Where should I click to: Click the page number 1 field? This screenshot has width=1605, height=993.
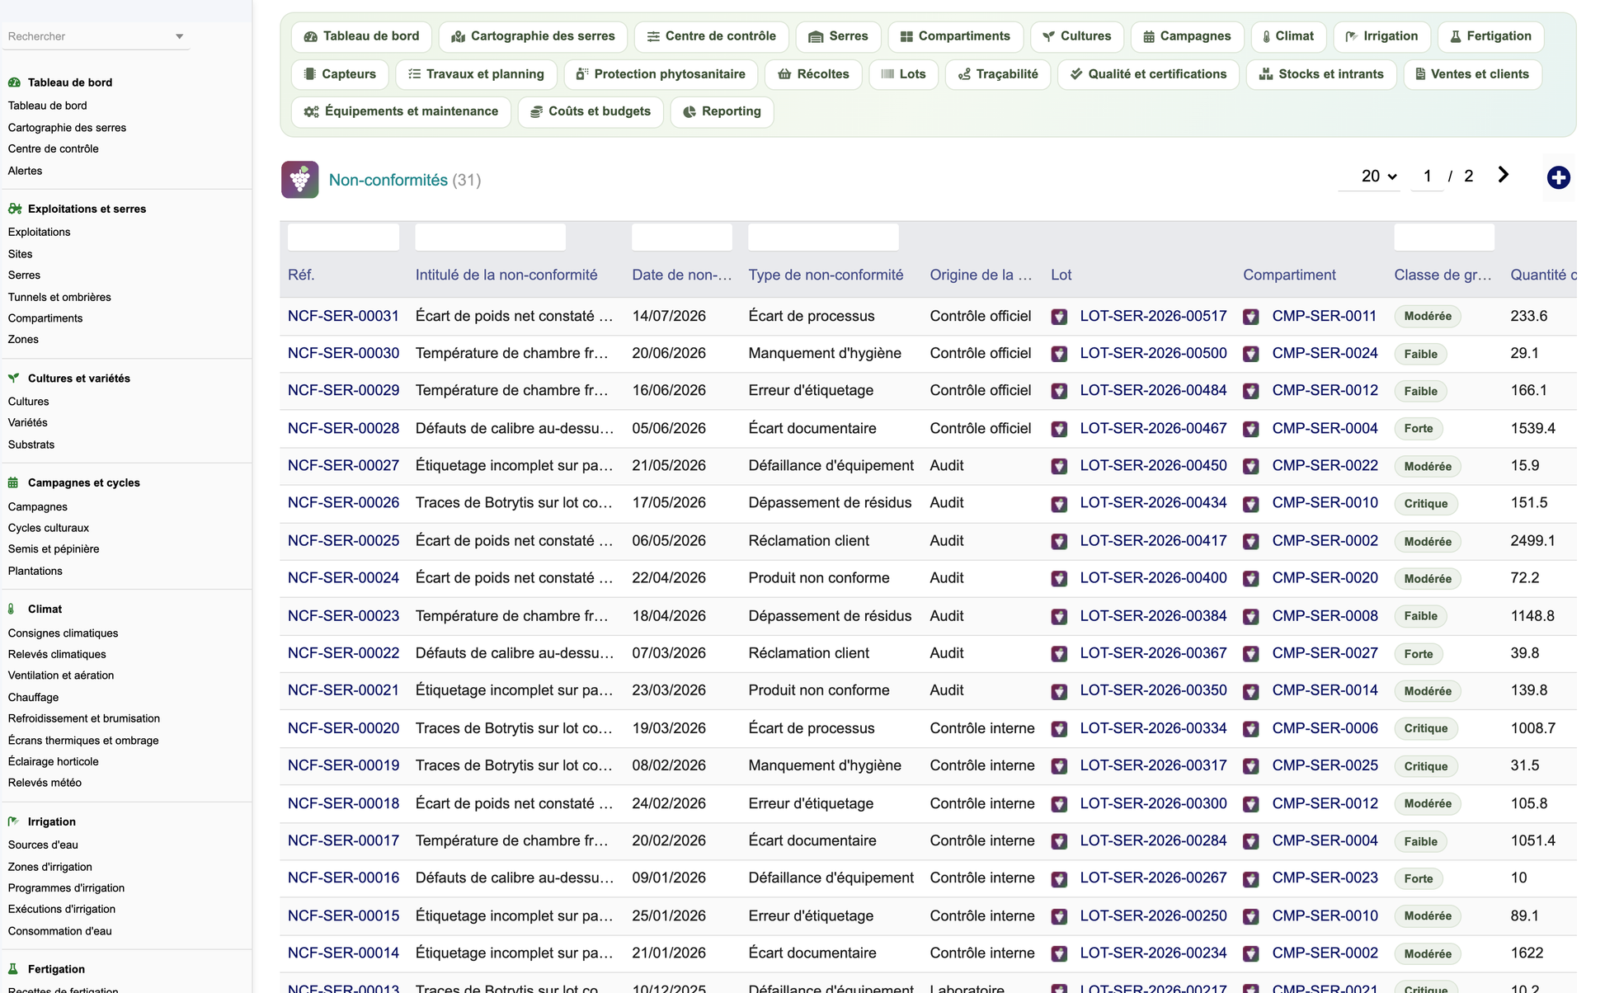click(x=1427, y=176)
